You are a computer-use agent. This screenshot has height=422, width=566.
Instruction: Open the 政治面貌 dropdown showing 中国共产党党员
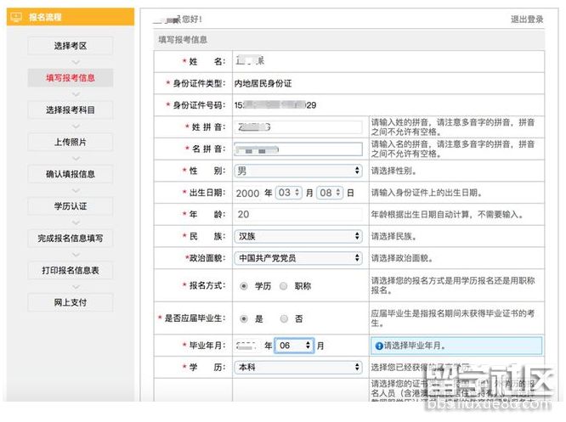(x=298, y=258)
